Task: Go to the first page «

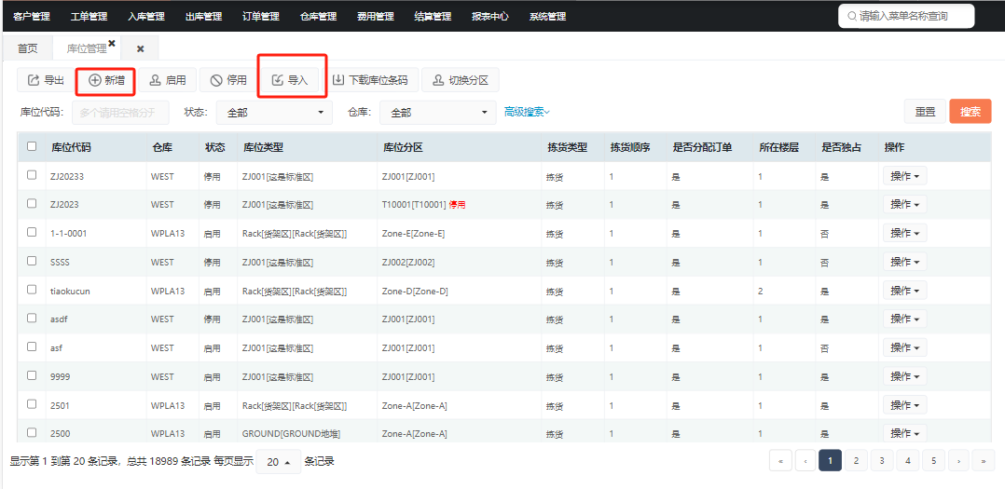Action: click(780, 461)
